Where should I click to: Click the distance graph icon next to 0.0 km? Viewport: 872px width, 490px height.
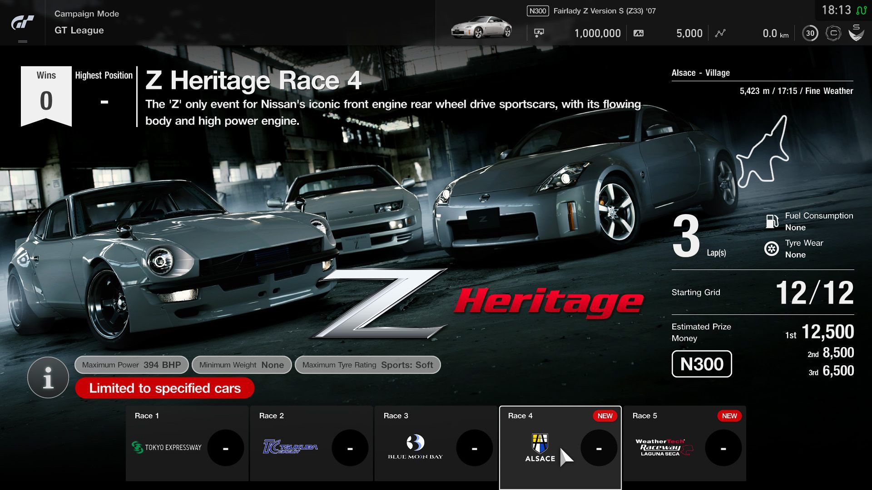click(720, 33)
